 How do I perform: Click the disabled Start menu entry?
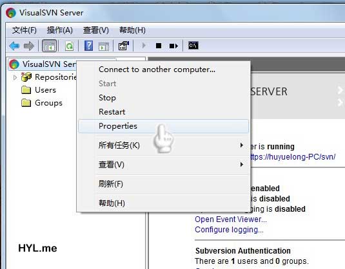163,84
